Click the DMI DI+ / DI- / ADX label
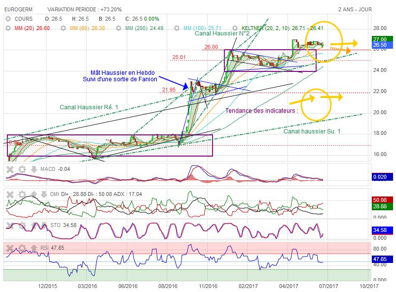The height and width of the screenshot is (292, 396). [x=96, y=194]
